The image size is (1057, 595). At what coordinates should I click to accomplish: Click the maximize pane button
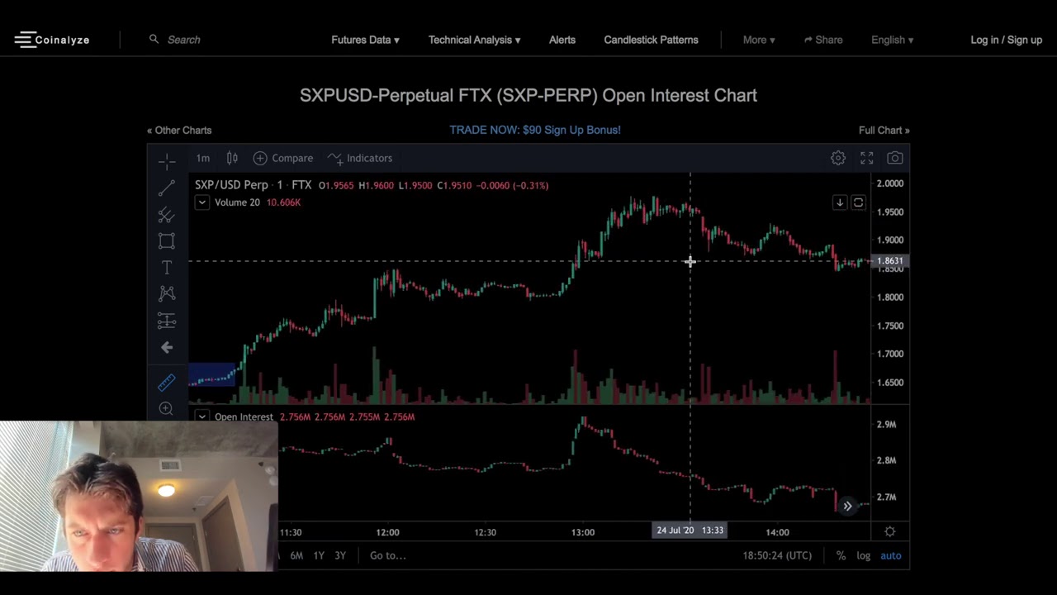858,202
